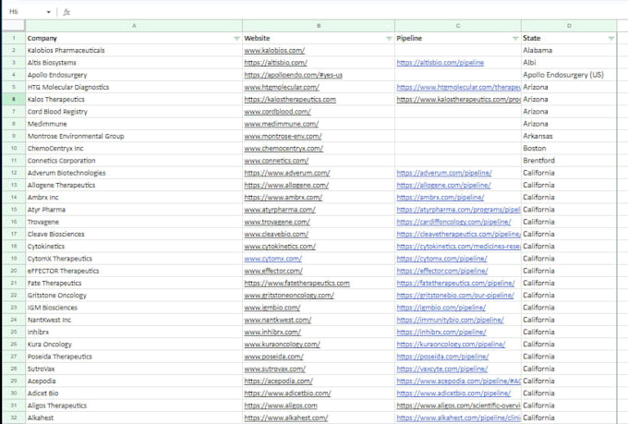Open www.kalobios.com/ website link
Image resolution: width=628 pixels, height=424 pixels.
274,51
